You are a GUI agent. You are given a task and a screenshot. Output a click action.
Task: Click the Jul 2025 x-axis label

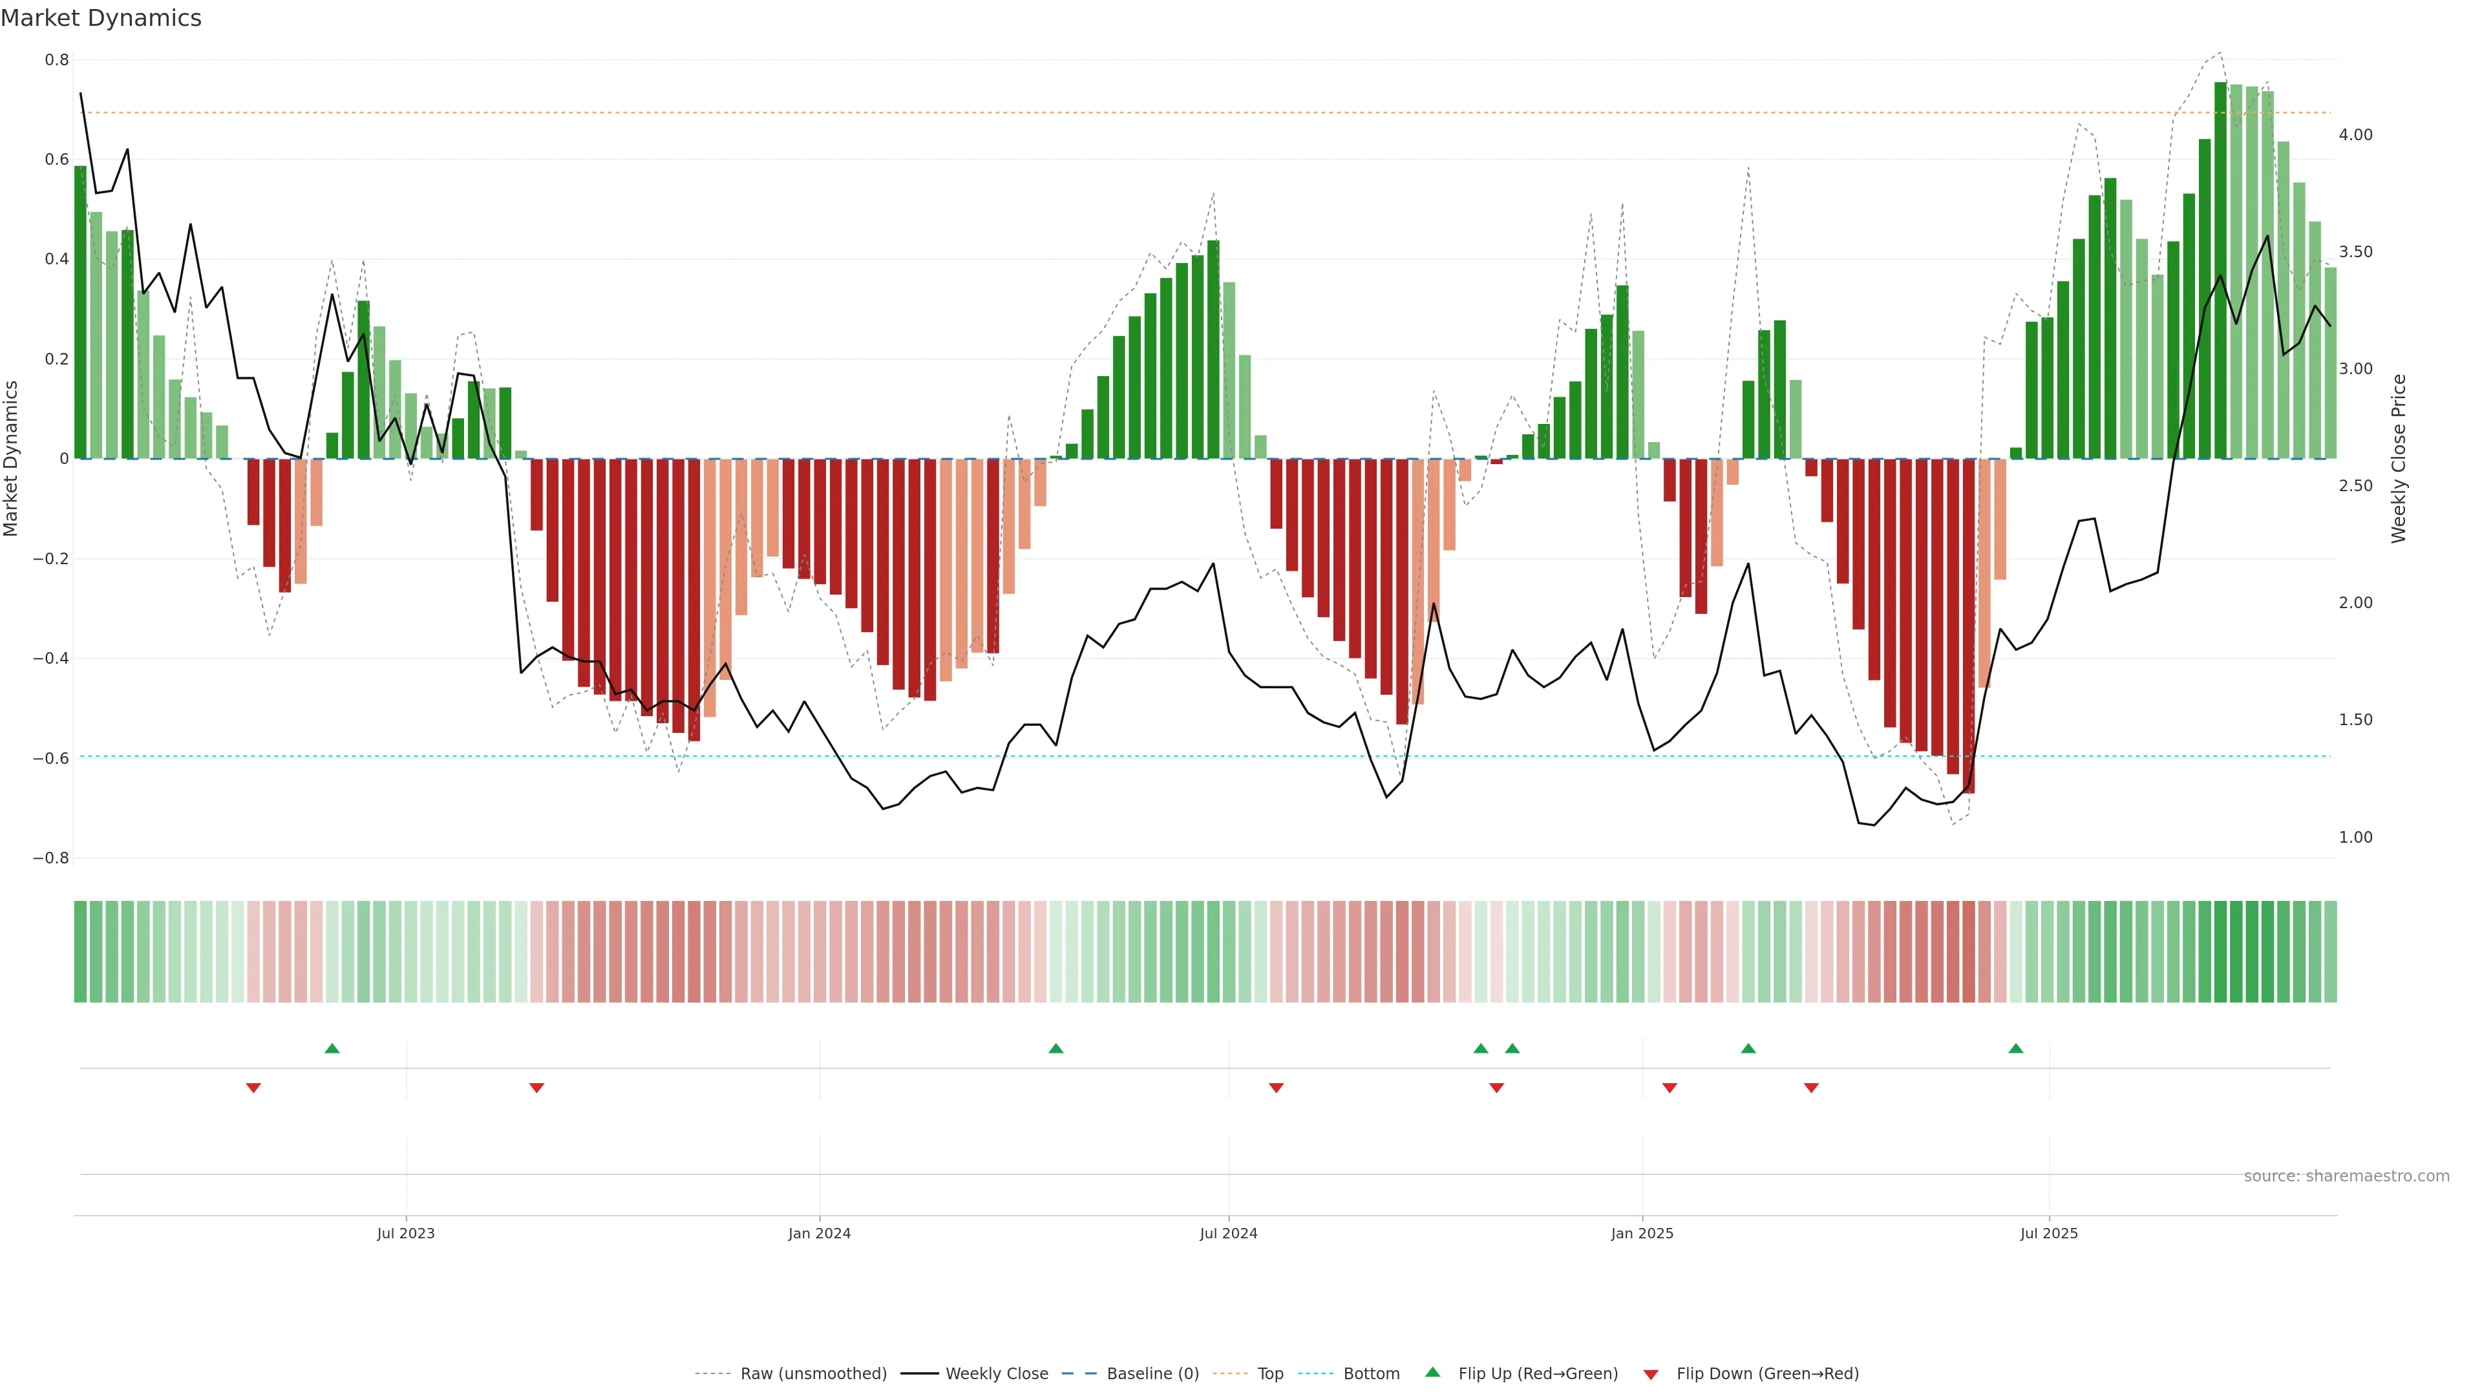2048,1233
